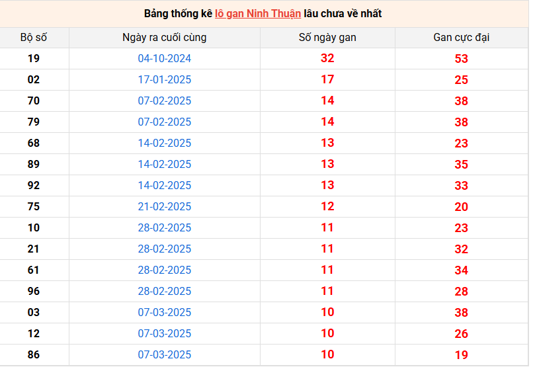
Task: Select number 75 in Bộ số column
Action: click(34, 206)
